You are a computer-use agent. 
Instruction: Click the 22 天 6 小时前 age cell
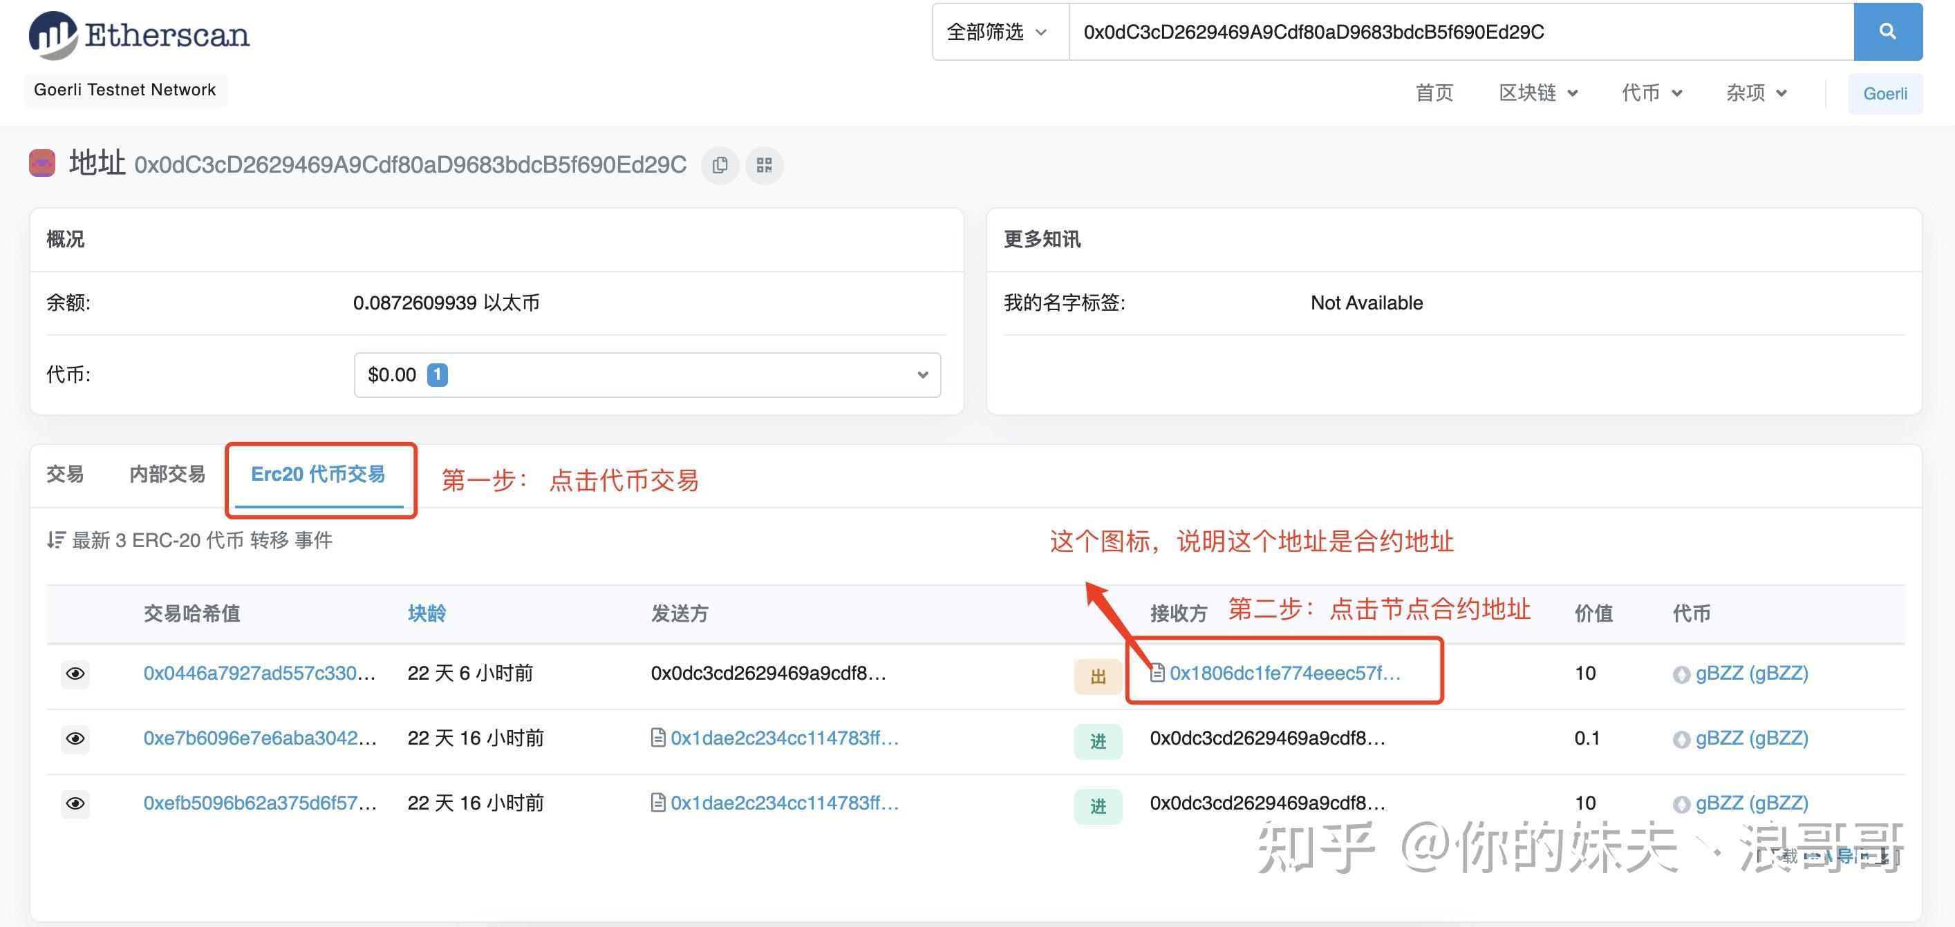tap(471, 673)
